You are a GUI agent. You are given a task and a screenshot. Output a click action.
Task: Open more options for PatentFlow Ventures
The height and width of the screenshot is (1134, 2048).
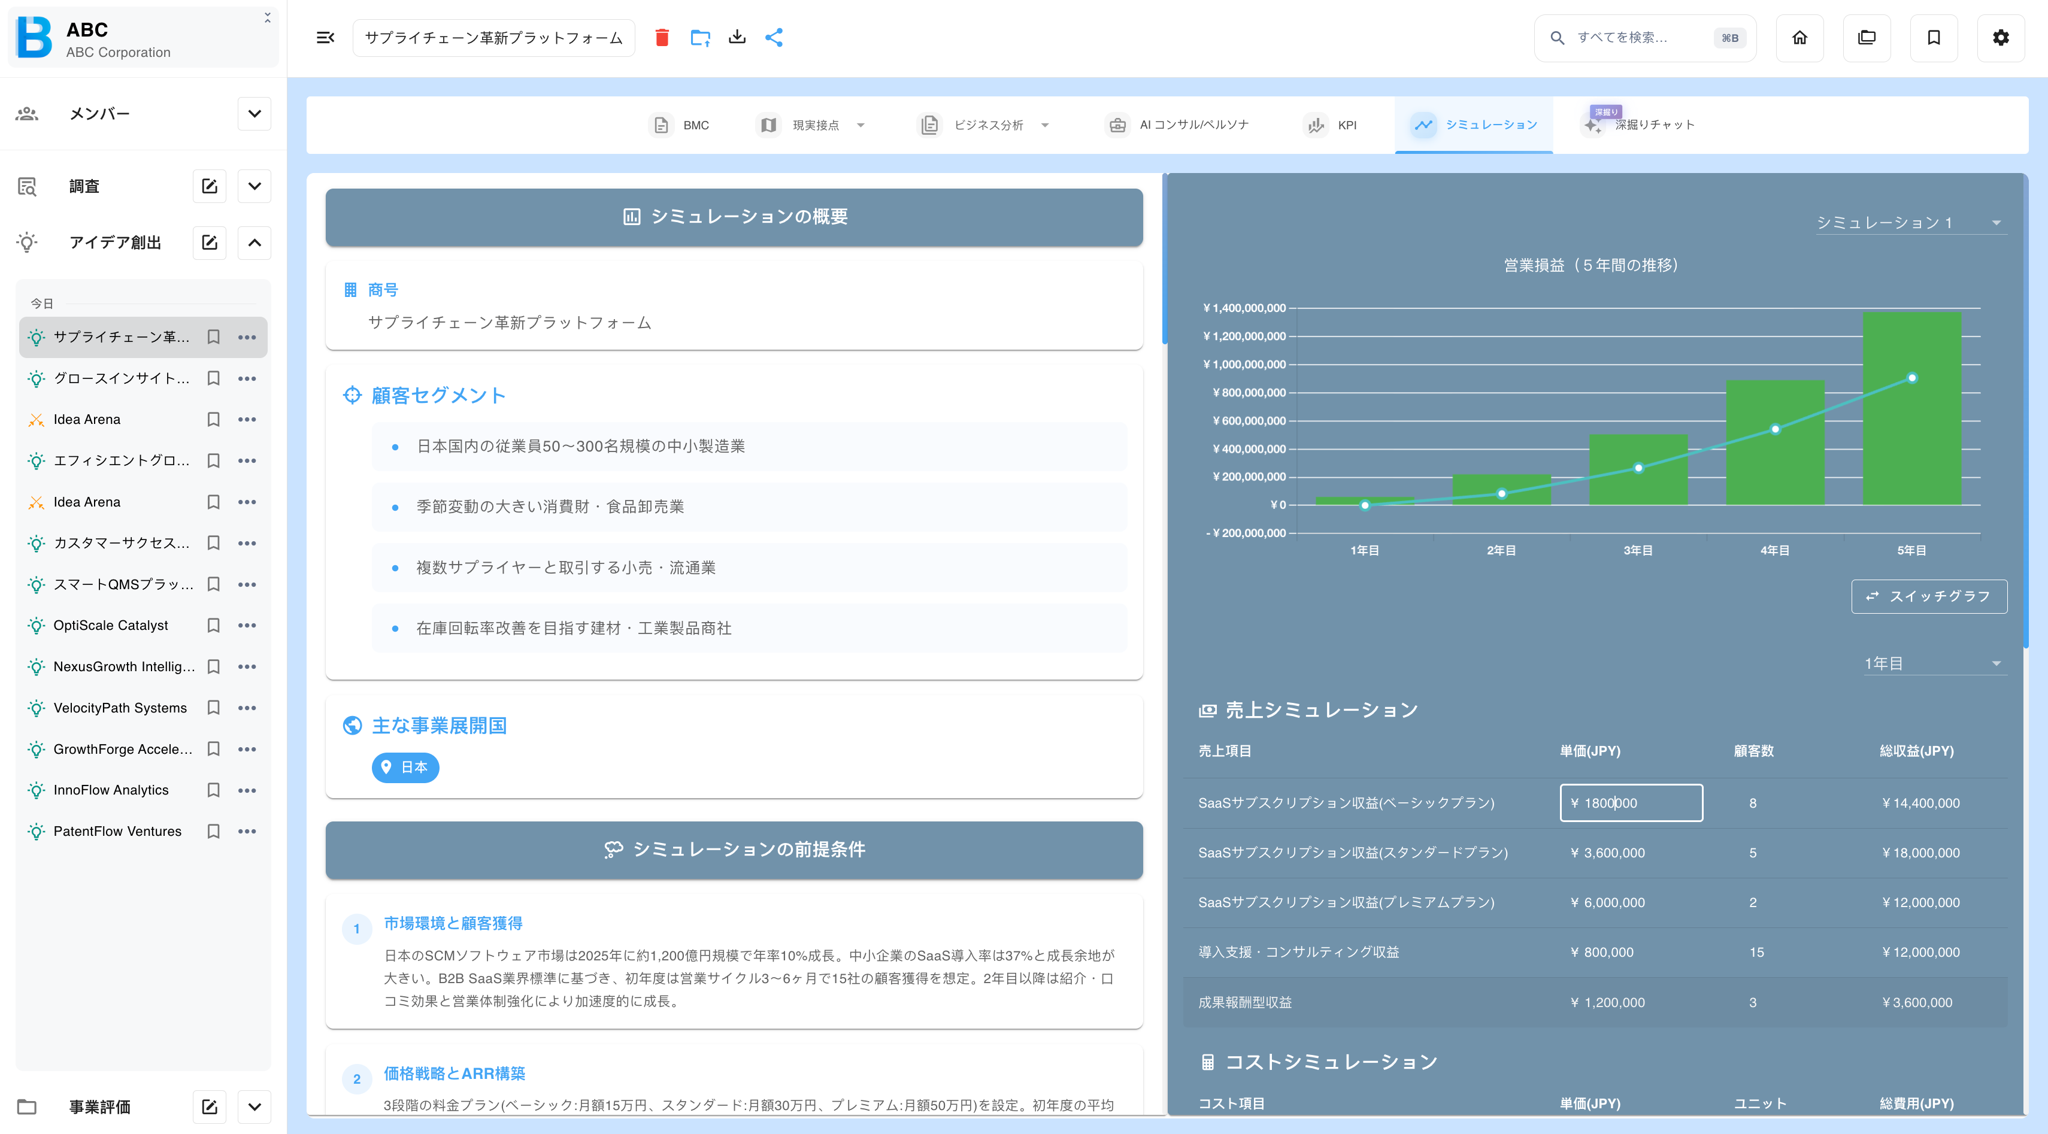(x=247, y=831)
